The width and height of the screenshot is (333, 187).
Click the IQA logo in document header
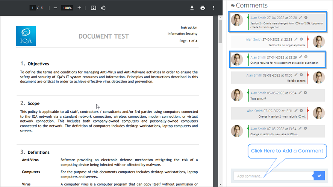(26, 36)
